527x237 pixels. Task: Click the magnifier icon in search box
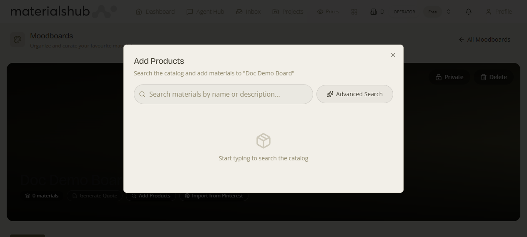[x=142, y=94]
